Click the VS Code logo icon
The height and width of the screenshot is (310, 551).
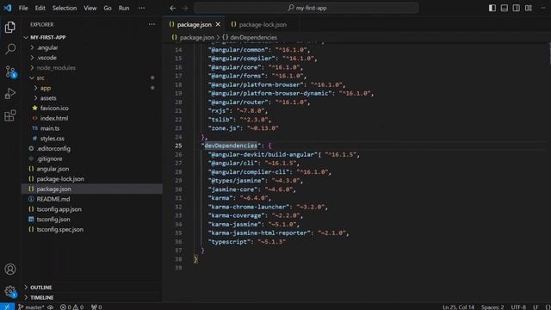coord(8,8)
